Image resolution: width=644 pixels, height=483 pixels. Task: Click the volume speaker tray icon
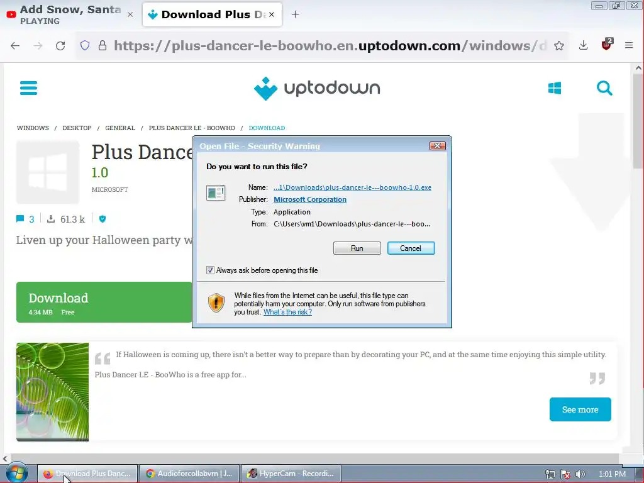pos(580,474)
